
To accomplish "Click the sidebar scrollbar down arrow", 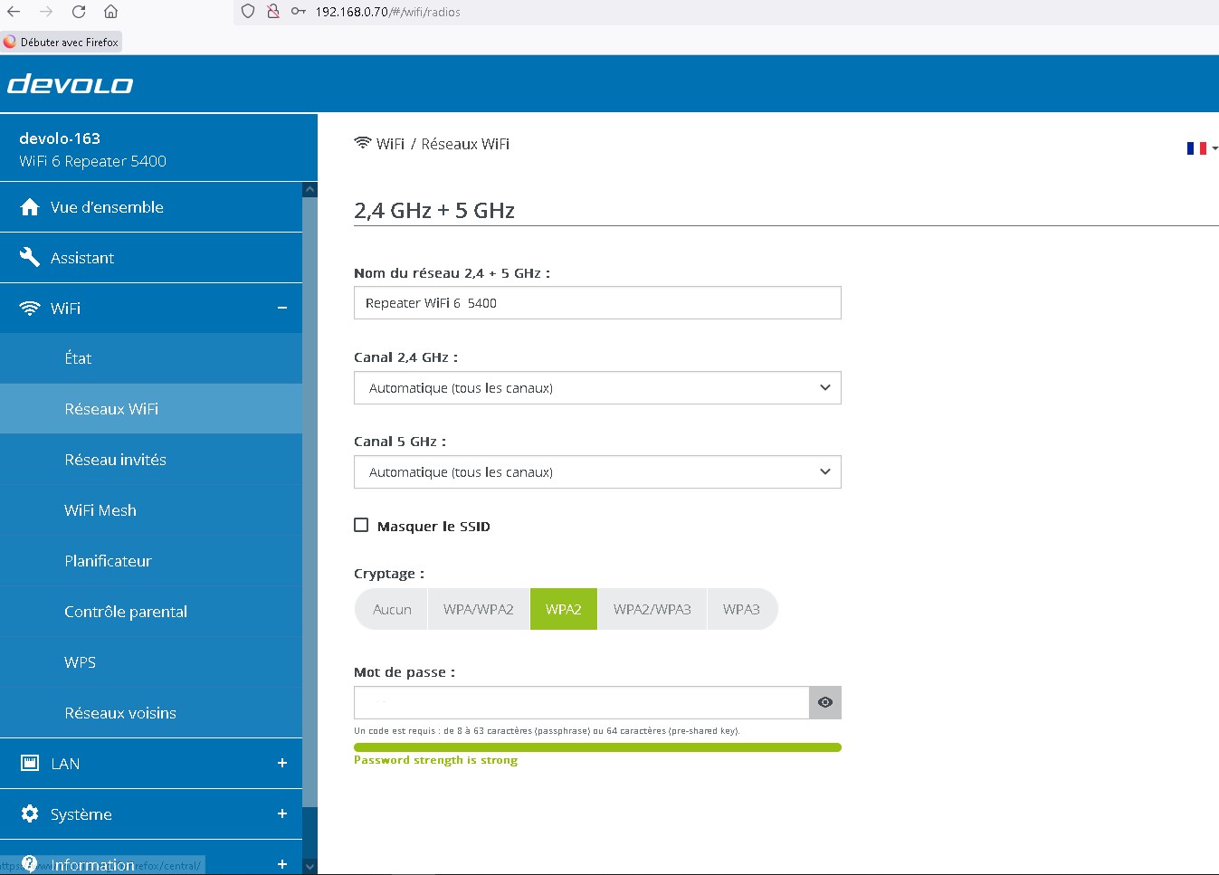I will [310, 866].
